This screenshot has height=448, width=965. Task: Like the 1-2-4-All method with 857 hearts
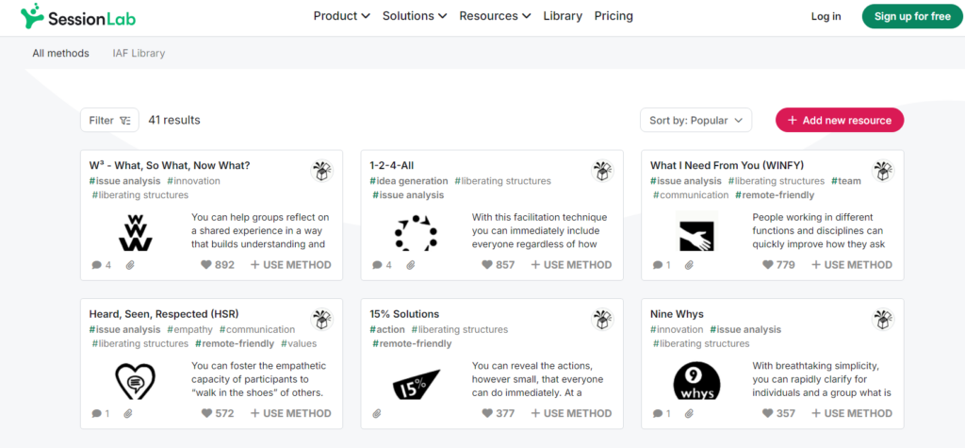click(x=498, y=265)
